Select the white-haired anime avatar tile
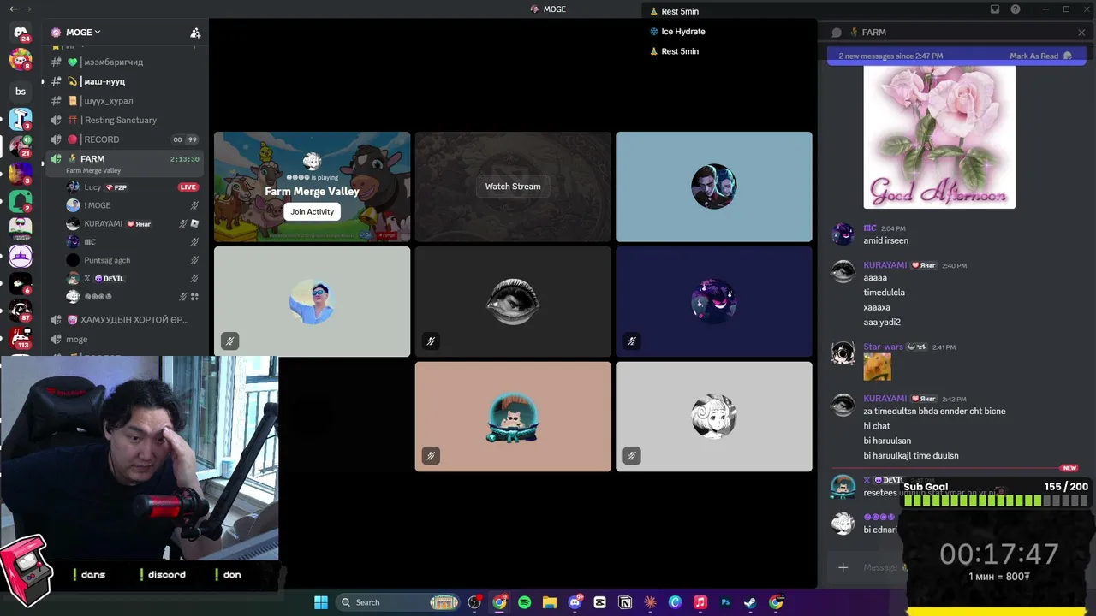This screenshot has width=1096, height=616. click(x=714, y=417)
